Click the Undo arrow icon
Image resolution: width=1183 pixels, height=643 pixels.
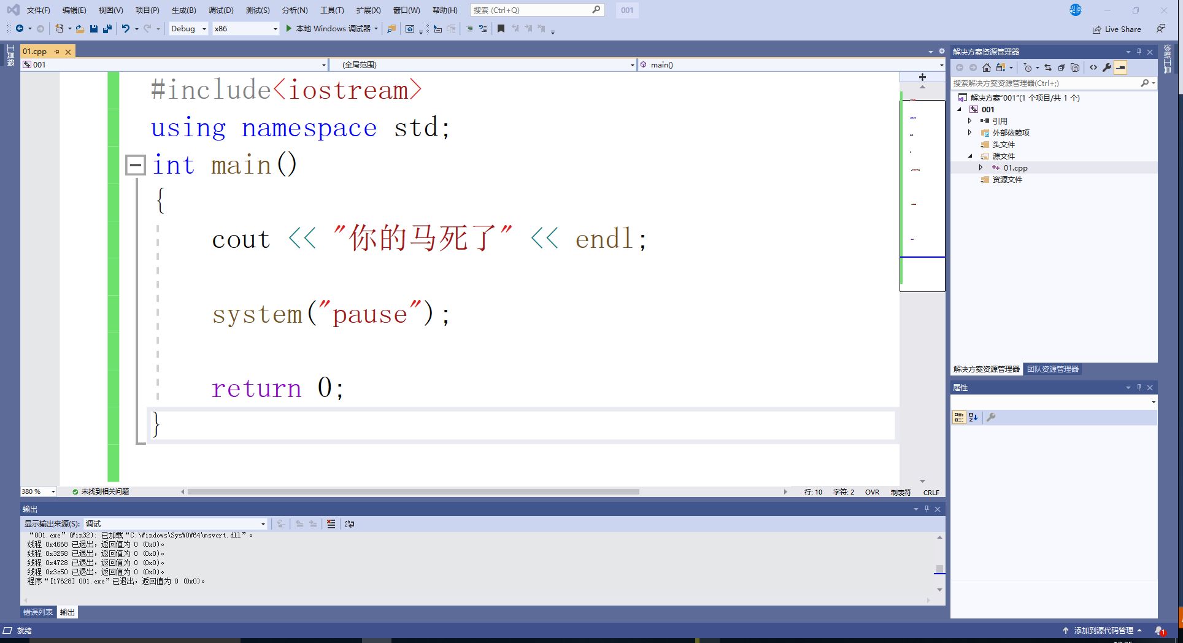(x=125, y=29)
